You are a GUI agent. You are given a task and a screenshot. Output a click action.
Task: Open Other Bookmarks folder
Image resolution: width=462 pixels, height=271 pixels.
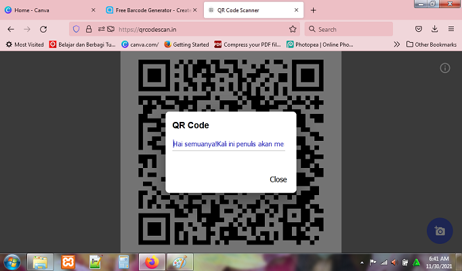(x=432, y=45)
